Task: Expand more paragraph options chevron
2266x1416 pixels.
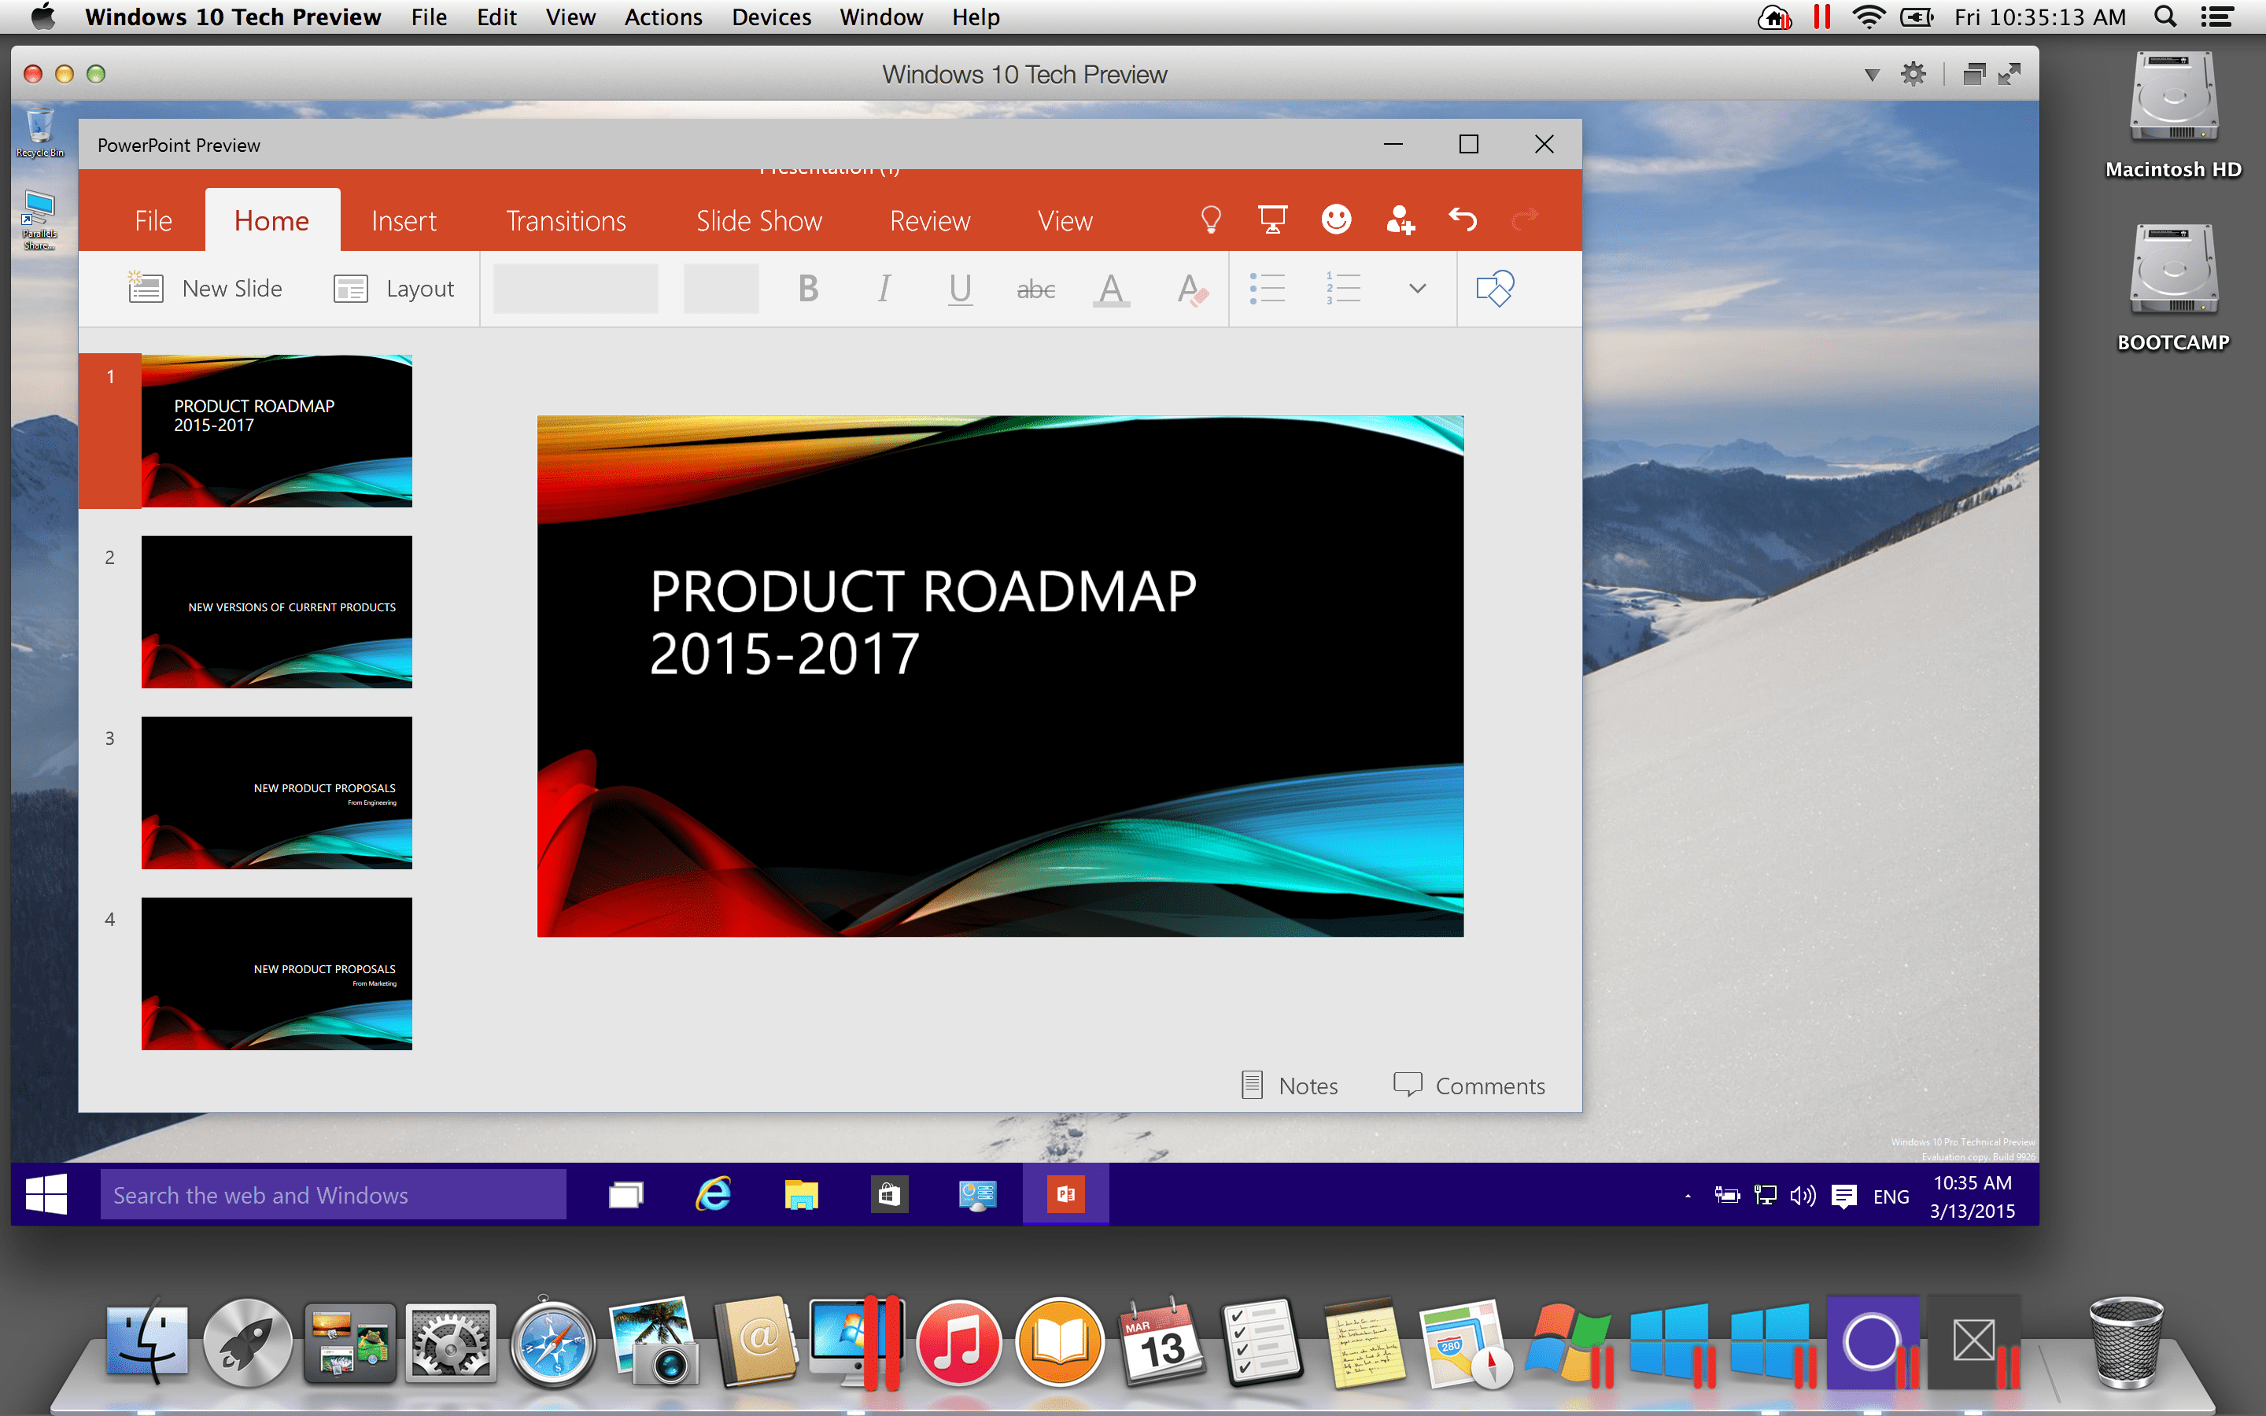Action: (x=1418, y=289)
